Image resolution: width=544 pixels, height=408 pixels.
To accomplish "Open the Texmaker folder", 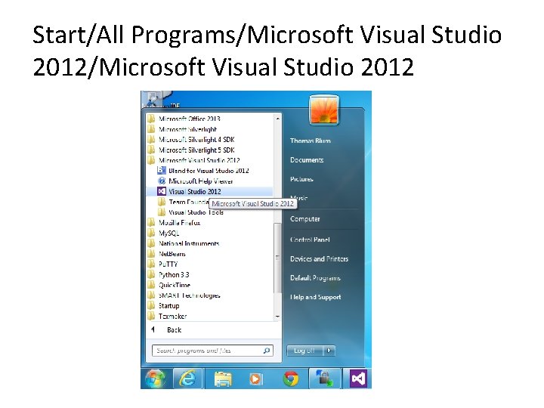I will coord(167,316).
